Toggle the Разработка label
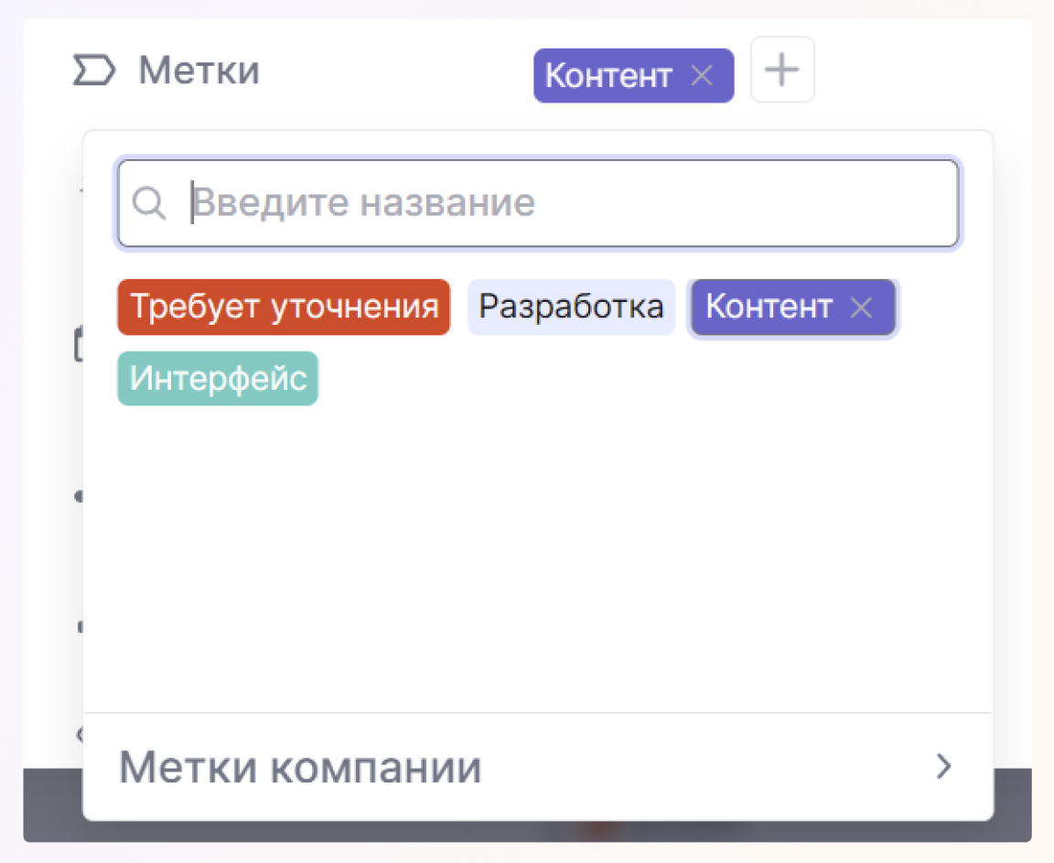This screenshot has height=863, width=1054. [571, 307]
